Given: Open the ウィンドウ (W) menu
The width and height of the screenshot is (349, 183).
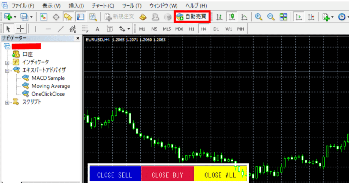Looking at the screenshot, I should tap(163, 5).
